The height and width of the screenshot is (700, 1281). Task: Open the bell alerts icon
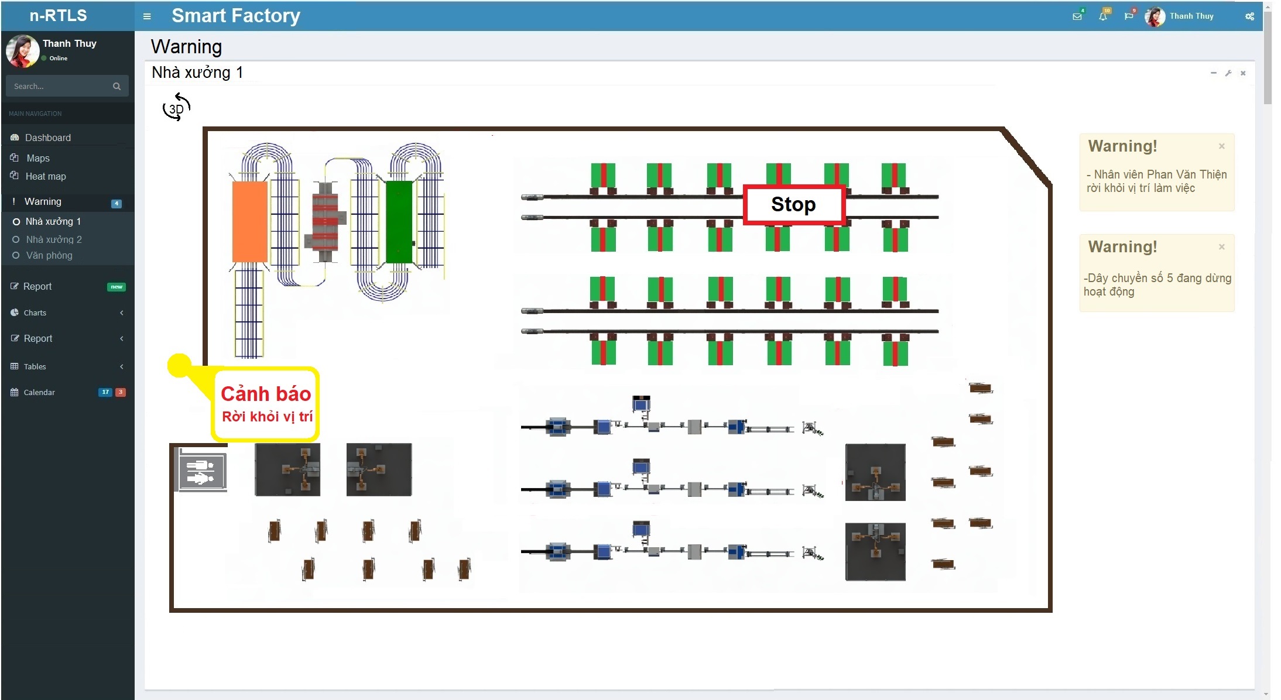click(x=1103, y=16)
